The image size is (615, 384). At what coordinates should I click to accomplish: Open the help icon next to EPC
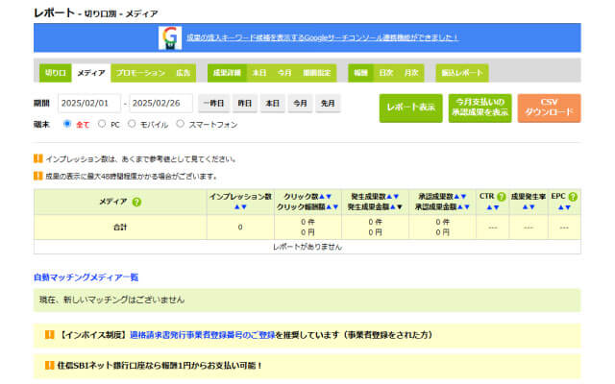coord(573,197)
